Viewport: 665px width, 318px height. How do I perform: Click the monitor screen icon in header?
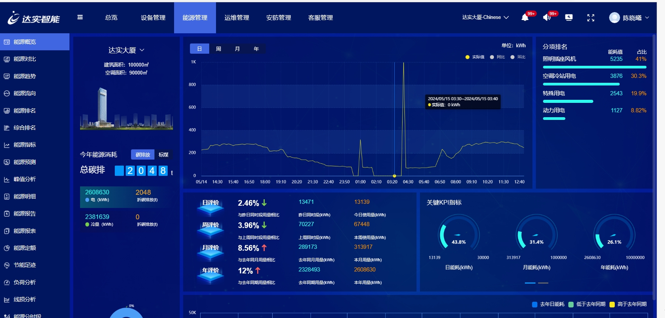[569, 17]
